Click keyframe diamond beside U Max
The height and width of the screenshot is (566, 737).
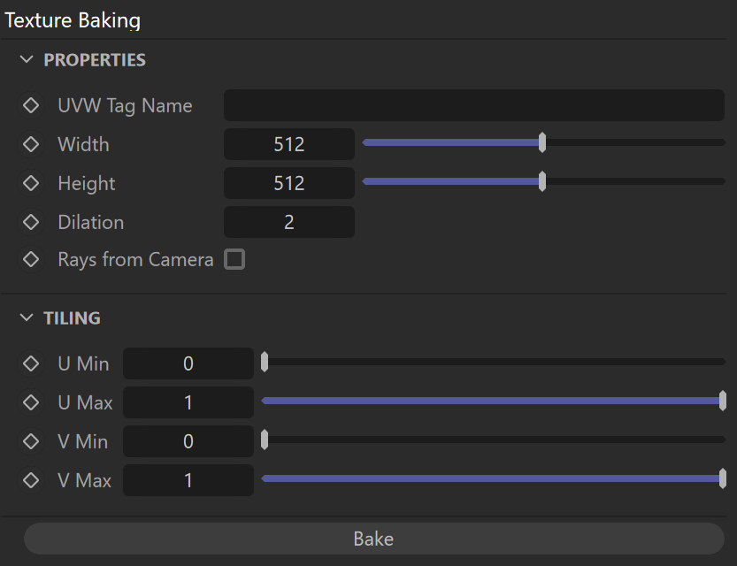pos(31,402)
